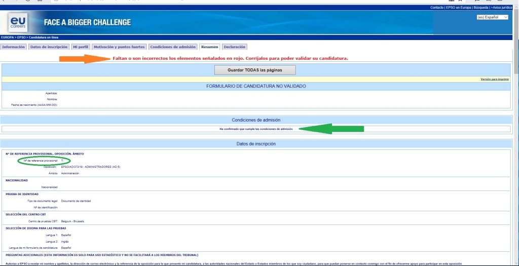Click the EU Careers logo
519x266 pixels.
18,23
